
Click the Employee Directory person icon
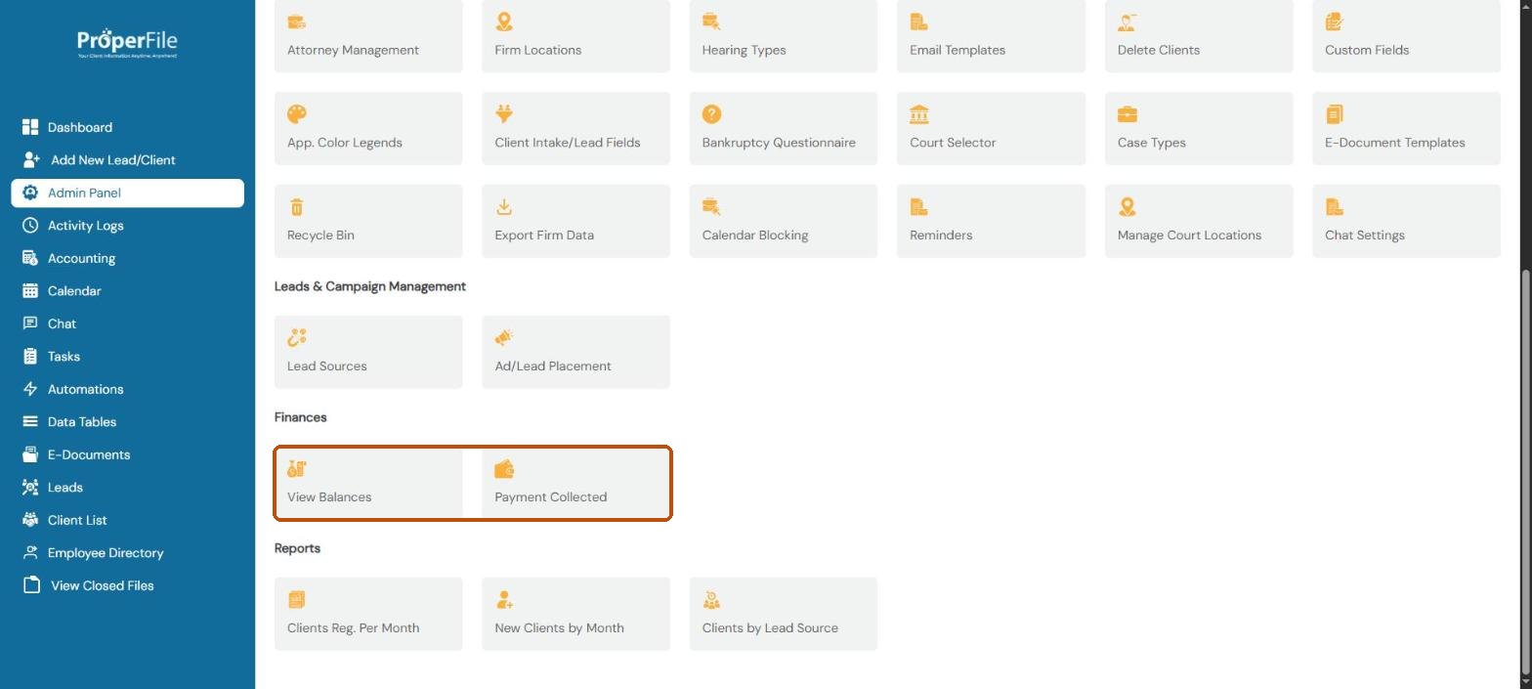pos(30,552)
